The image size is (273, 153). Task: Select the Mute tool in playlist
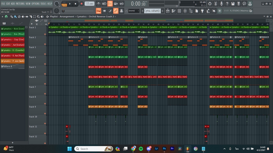point(23,17)
